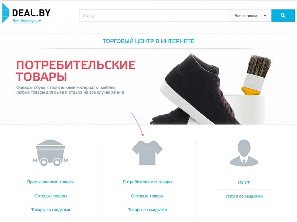This screenshot has width=297, height=222.
Task: Expand the Вся Беларусь location selector
Action: coord(26,21)
